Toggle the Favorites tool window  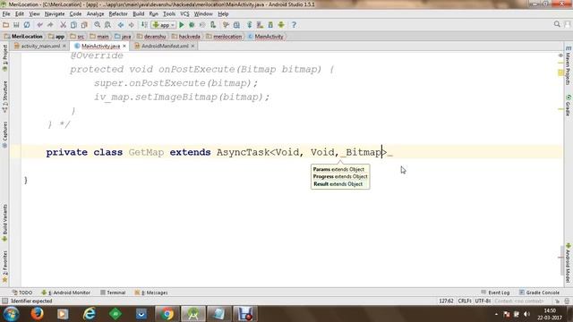pos(4,267)
